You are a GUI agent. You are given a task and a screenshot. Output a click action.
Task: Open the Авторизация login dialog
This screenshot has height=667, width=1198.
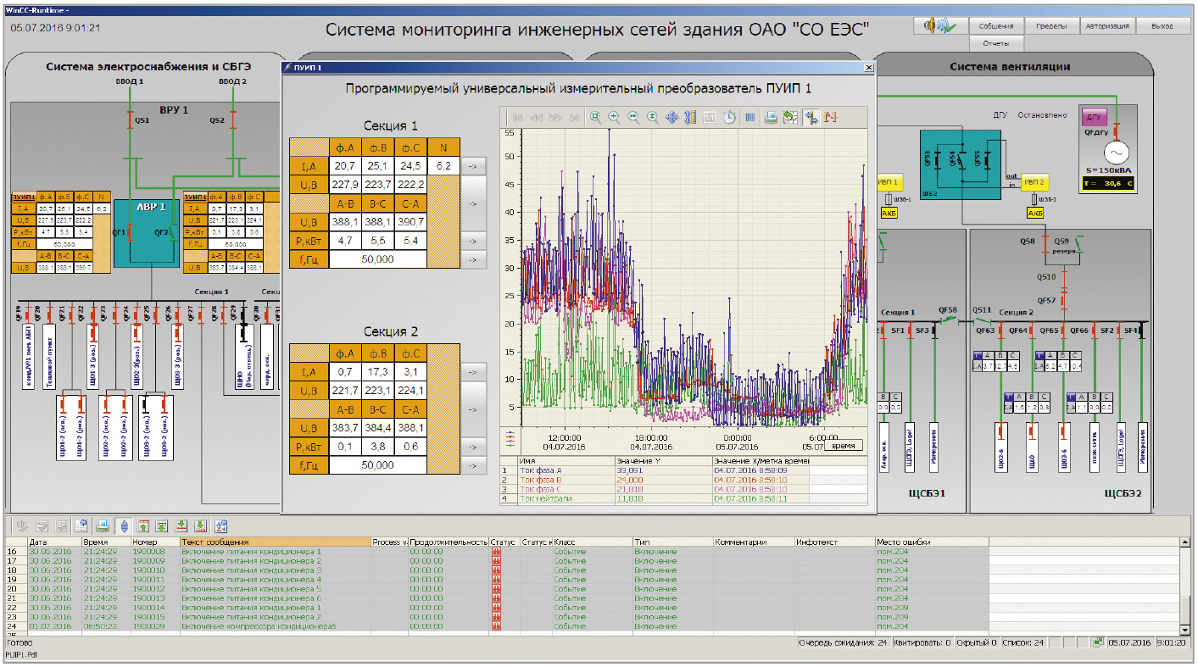(1107, 25)
